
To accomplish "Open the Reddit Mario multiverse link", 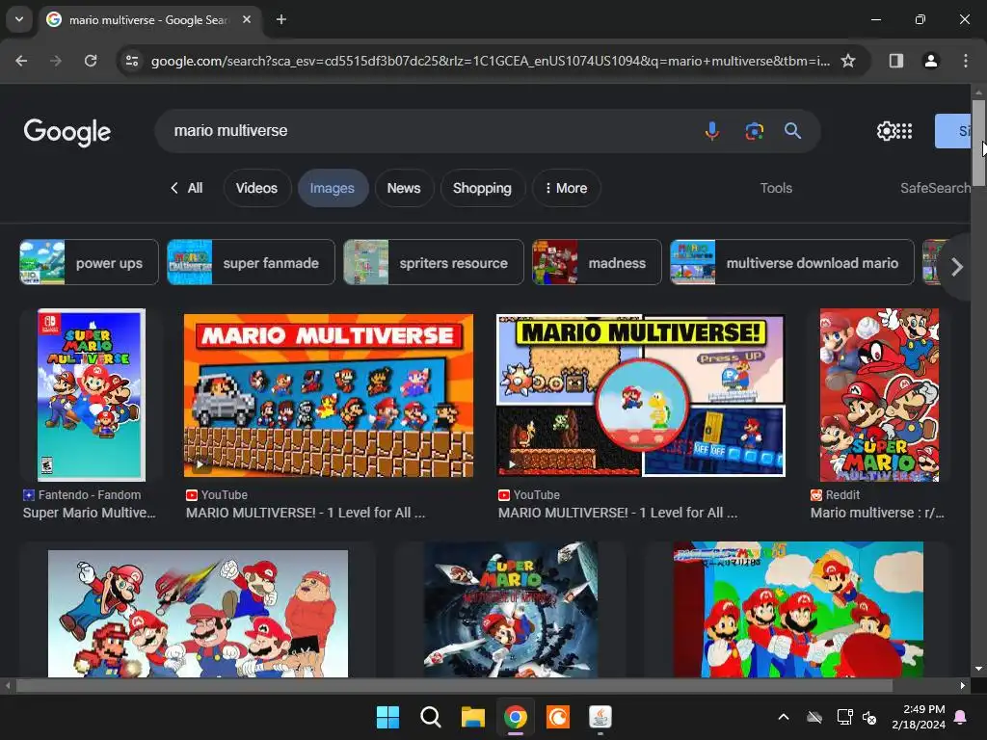I will click(877, 513).
